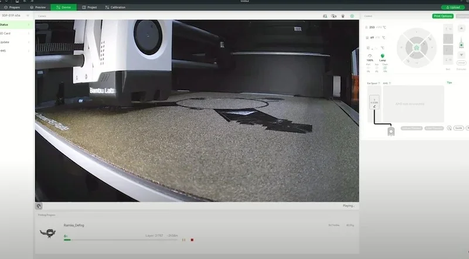Click the chamber temperature row
The width and height of the screenshot is (469, 259).
375,48
